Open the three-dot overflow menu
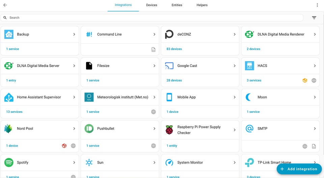 coord(317,5)
